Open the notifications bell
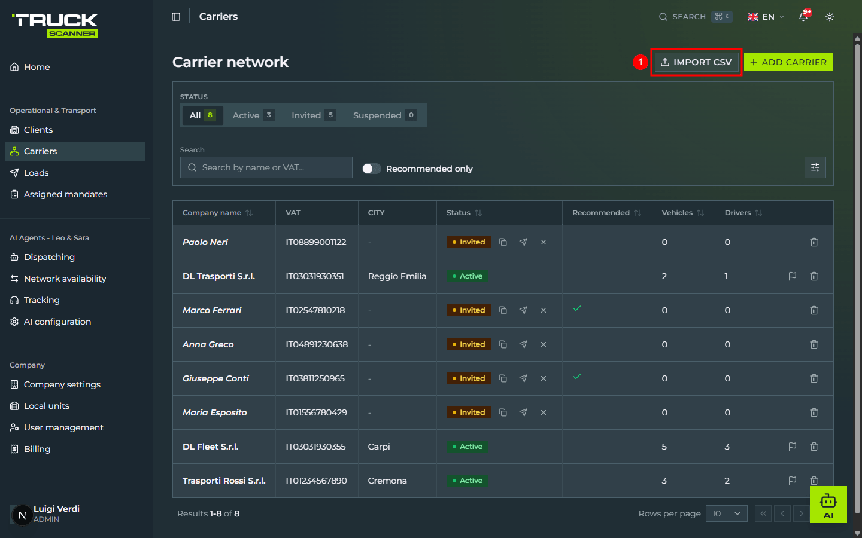This screenshot has width=862, height=538. [x=803, y=17]
